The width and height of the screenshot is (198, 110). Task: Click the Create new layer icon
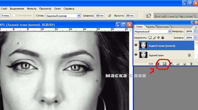pos(184,64)
